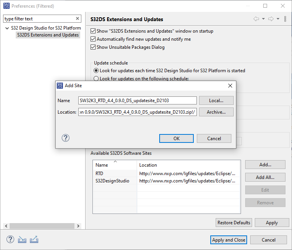Click the Location input field in Add Site
The width and height of the screenshot is (292, 250).
coord(137,112)
